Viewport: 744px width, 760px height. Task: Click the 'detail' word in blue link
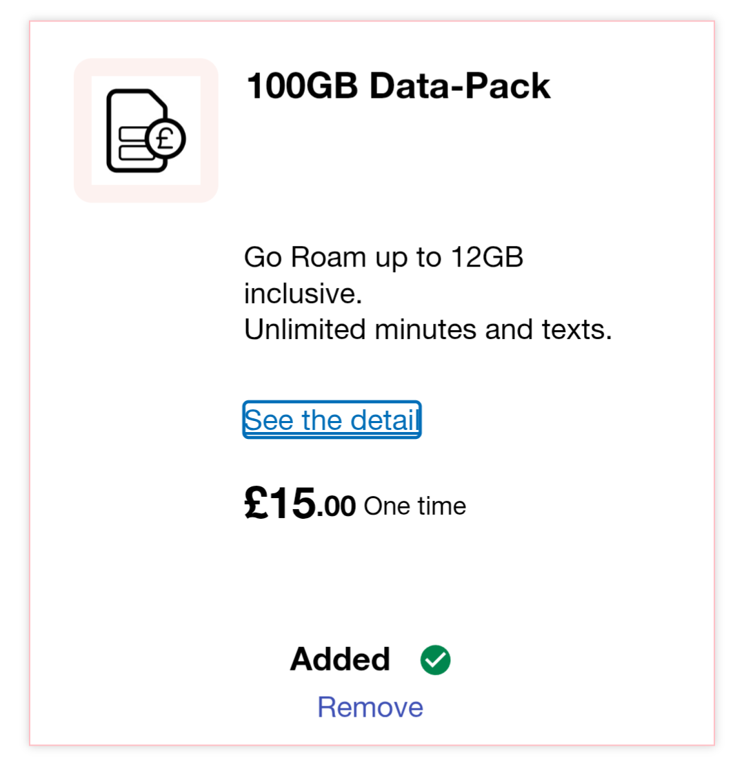[383, 420]
